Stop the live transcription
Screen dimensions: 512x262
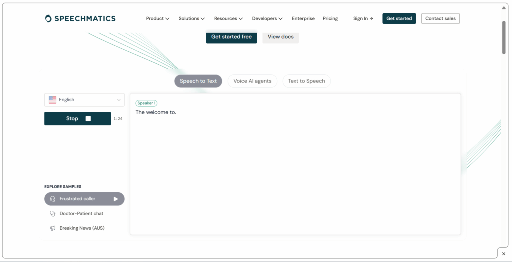tap(77, 119)
